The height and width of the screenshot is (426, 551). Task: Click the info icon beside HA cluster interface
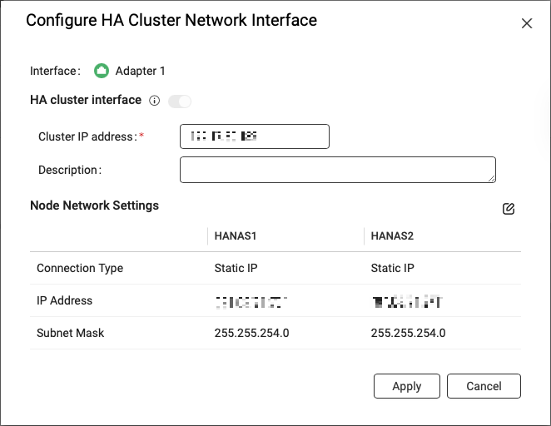coord(154,101)
